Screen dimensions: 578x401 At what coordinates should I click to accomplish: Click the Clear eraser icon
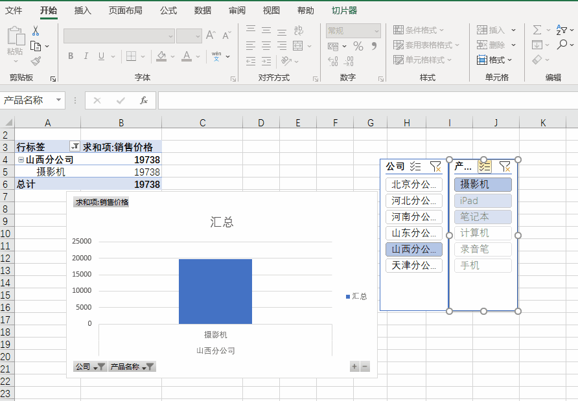(537, 60)
